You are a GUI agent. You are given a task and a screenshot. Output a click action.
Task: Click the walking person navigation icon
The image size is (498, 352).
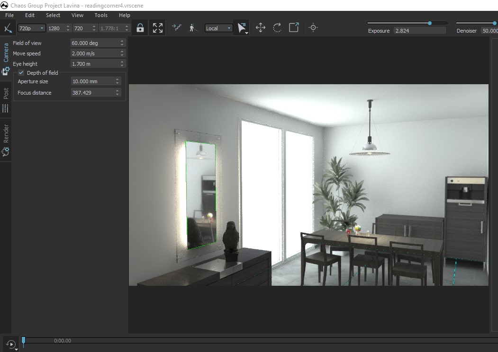pyautogui.click(x=192, y=28)
